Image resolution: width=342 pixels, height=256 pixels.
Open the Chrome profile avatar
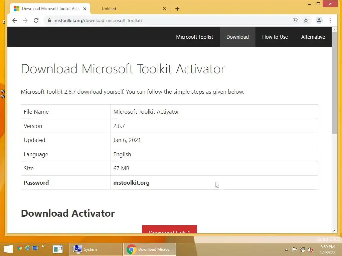click(x=319, y=20)
